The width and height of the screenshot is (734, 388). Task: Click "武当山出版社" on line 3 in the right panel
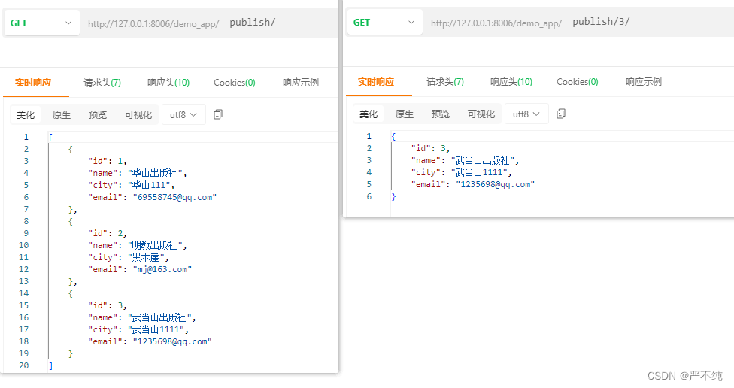coord(482,160)
